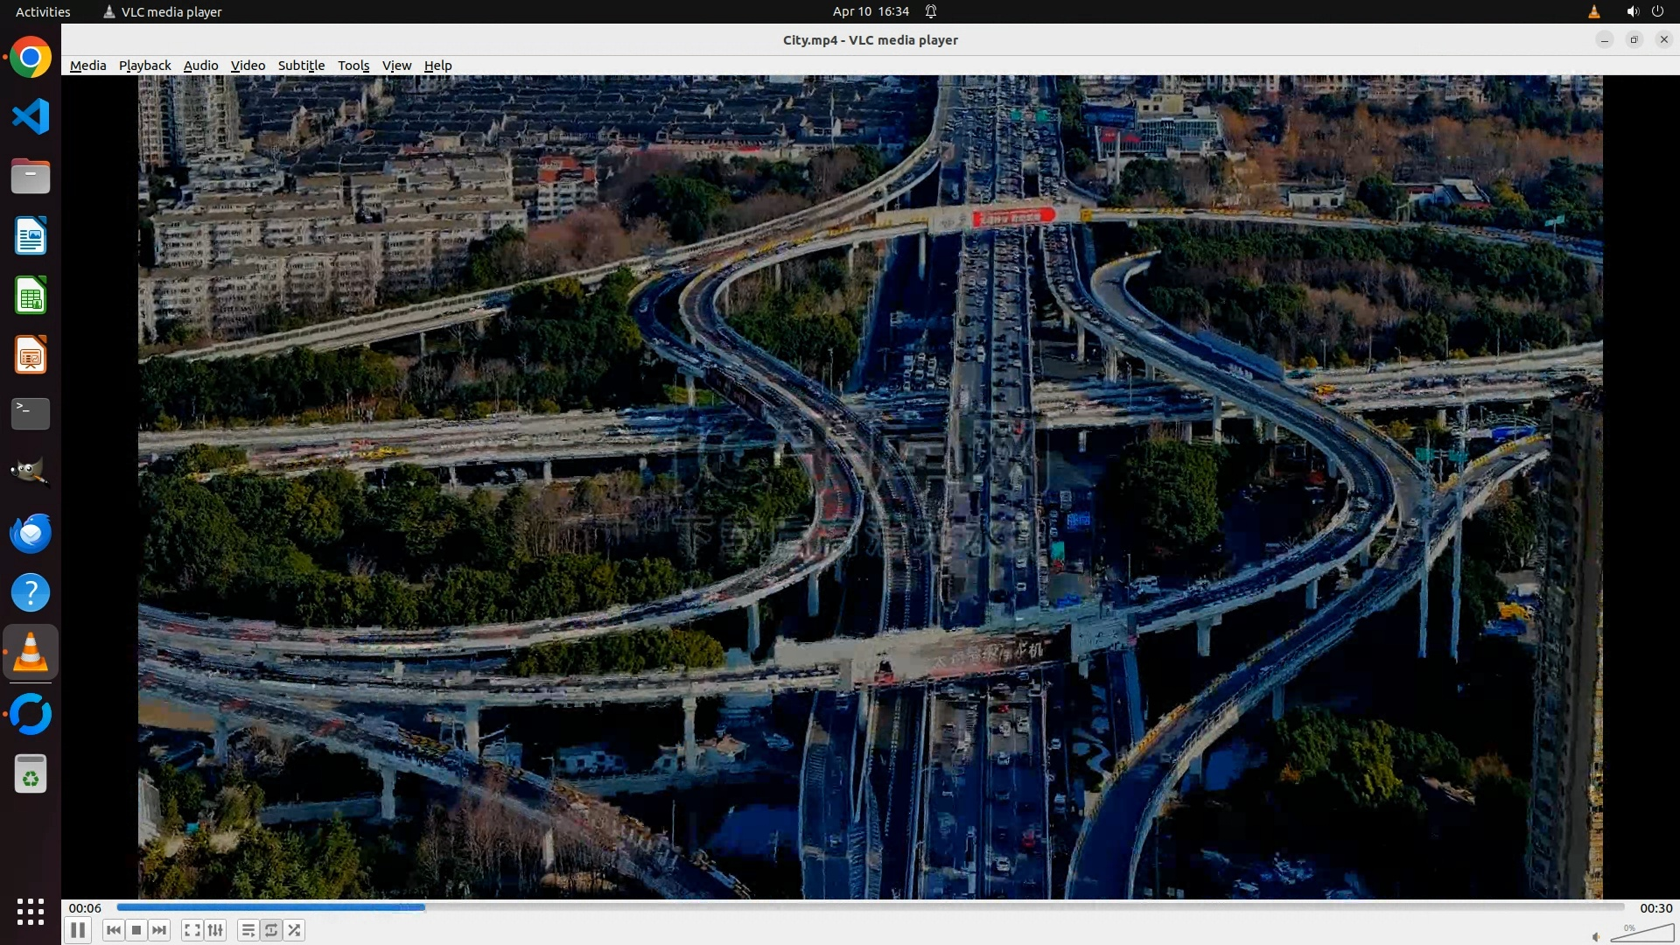Skip to next media in playlist
The image size is (1680, 945).
159,930
